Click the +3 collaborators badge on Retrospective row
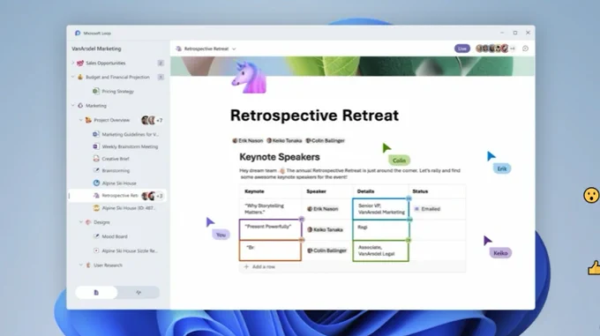Image resolution: width=600 pixels, height=336 pixels. [x=159, y=196]
